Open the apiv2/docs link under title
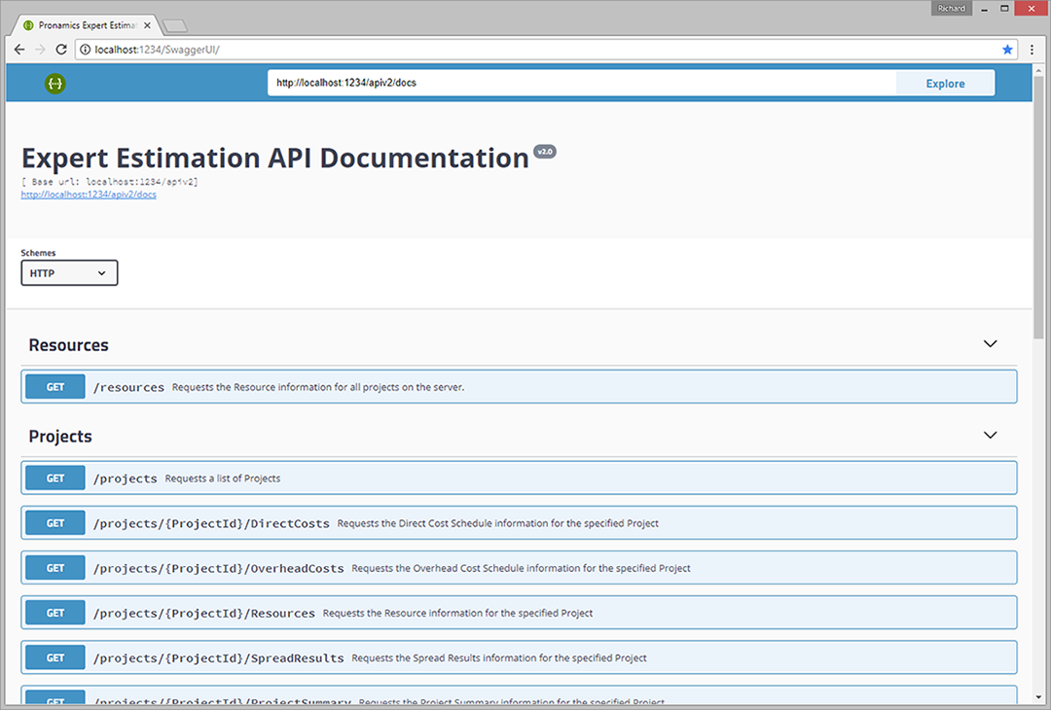This screenshot has height=710, width=1051. 89,195
